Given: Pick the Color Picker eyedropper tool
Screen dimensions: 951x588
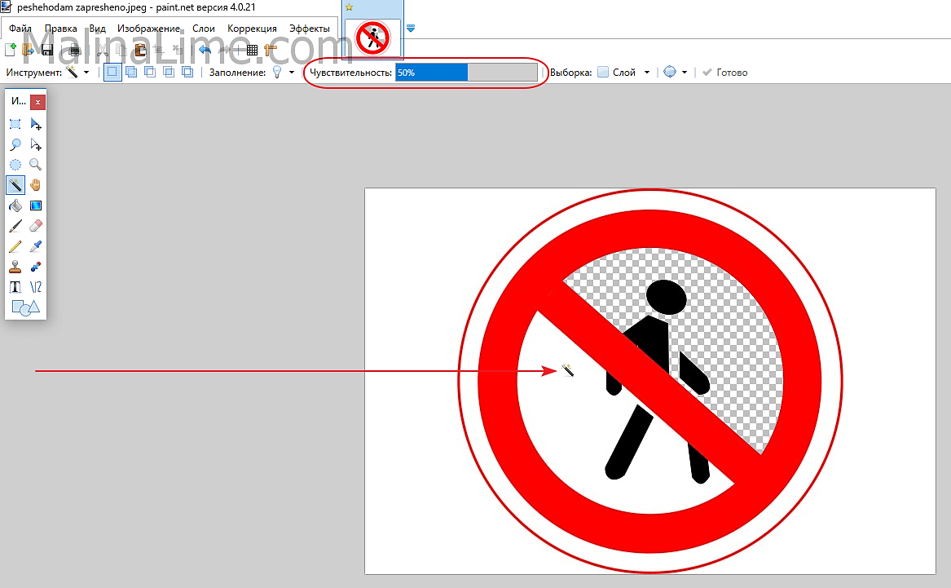Looking at the screenshot, I should (35, 246).
